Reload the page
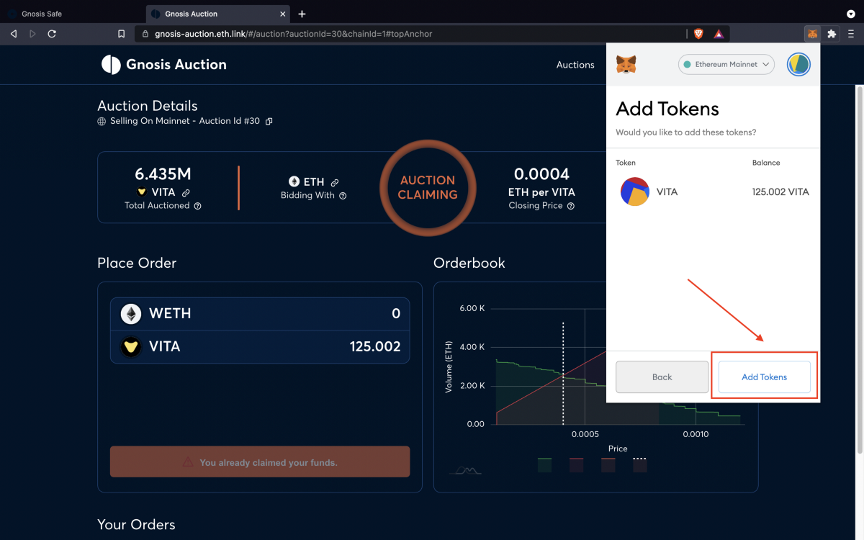This screenshot has height=540, width=864. pos(52,34)
